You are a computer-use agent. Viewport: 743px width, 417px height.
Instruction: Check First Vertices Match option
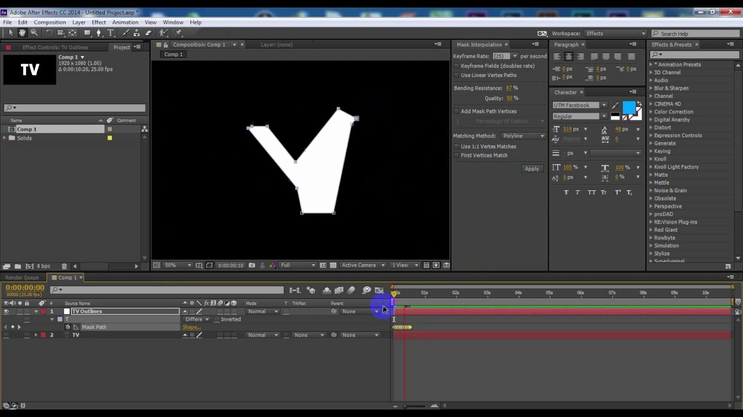(x=456, y=155)
